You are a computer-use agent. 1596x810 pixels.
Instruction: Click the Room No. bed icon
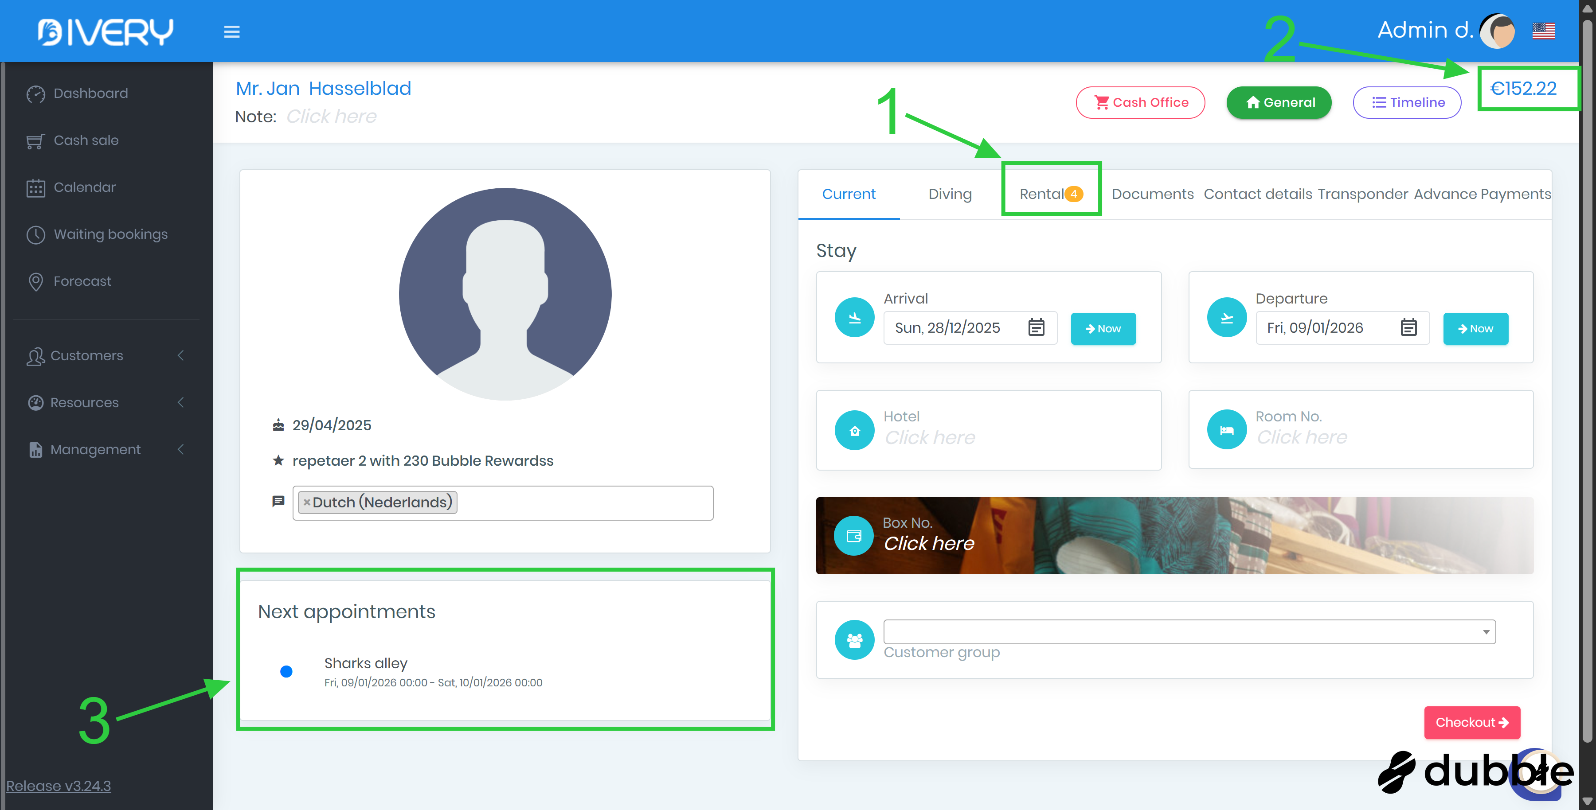click(x=1226, y=430)
